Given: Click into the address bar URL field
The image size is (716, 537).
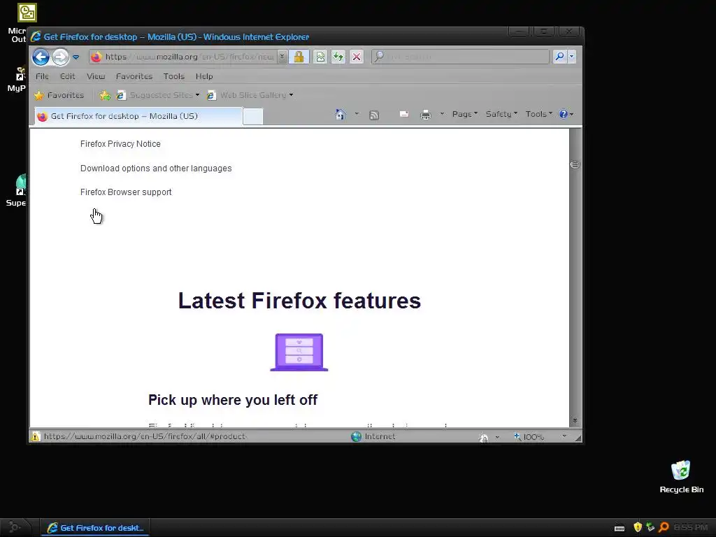Looking at the screenshot, I should [x=189, y=57].
